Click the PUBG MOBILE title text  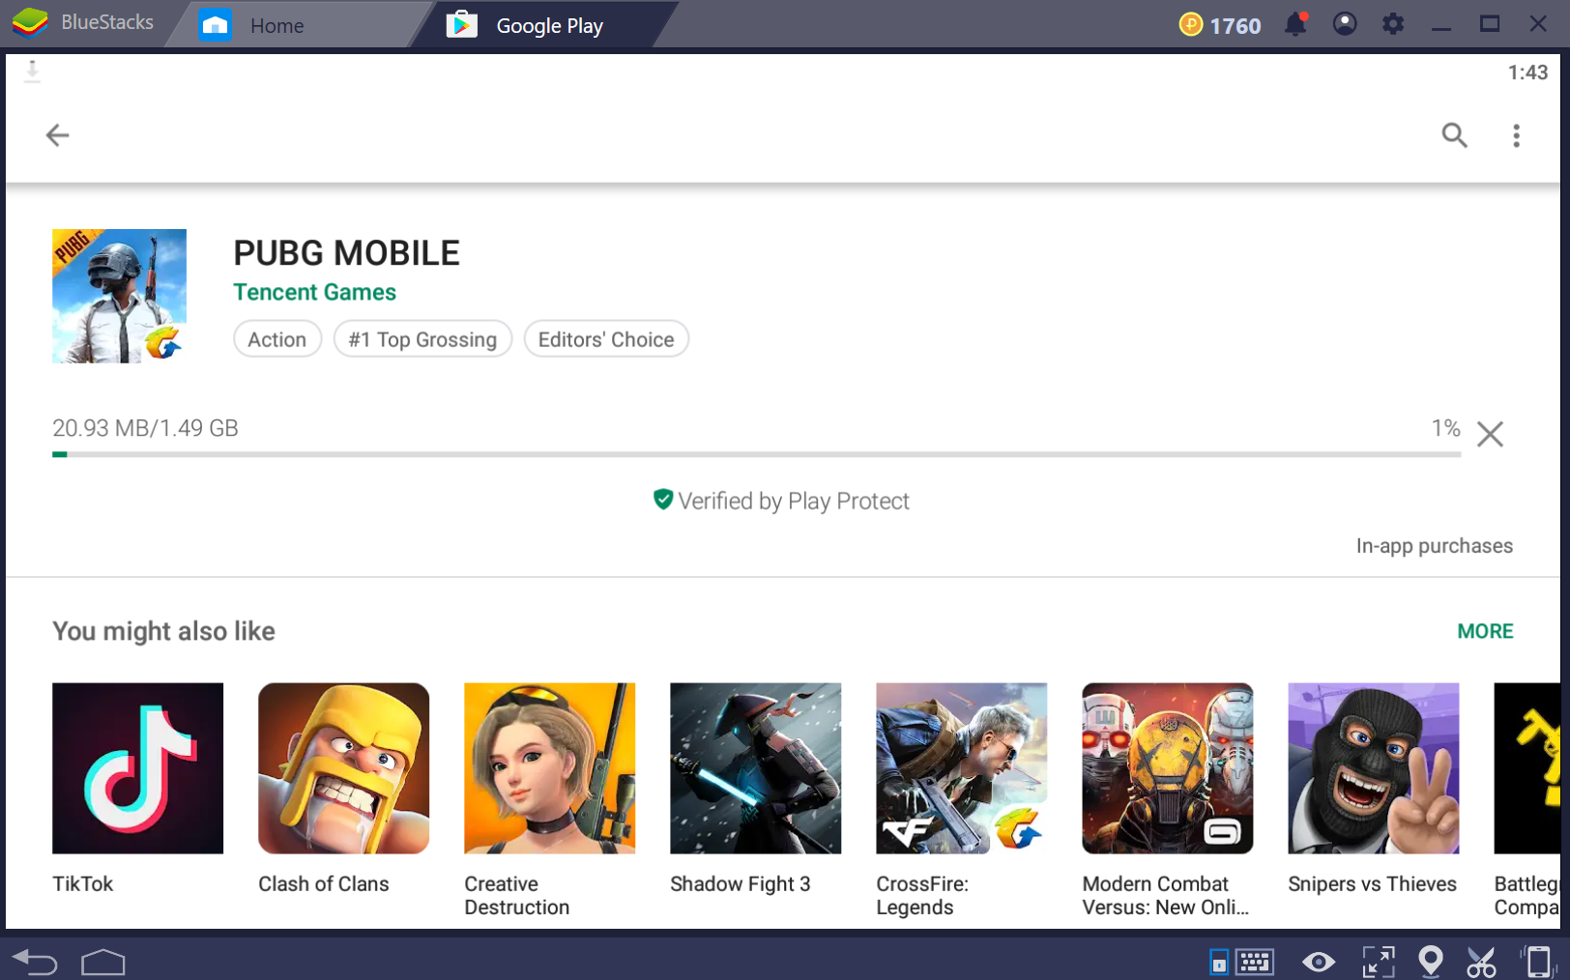(x=346, y=253)
